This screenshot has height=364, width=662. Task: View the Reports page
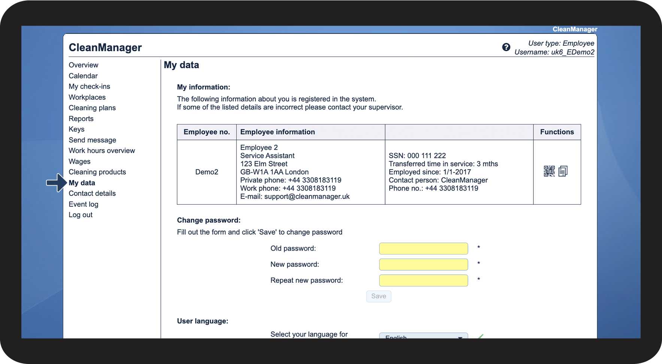click(x=81, y=119)
